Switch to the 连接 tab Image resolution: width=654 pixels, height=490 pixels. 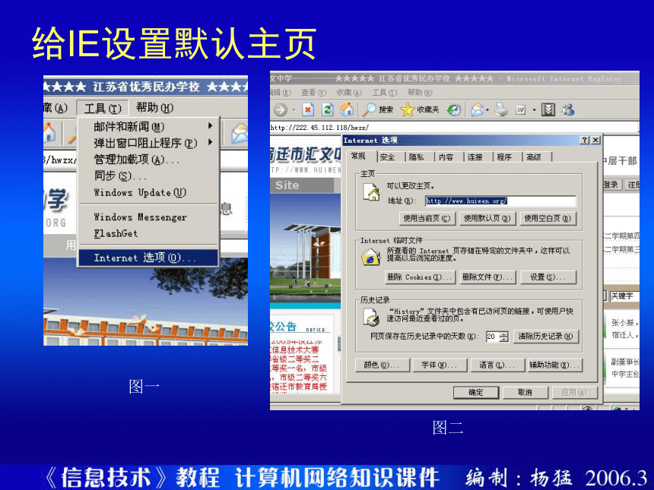tap(475, 157)
